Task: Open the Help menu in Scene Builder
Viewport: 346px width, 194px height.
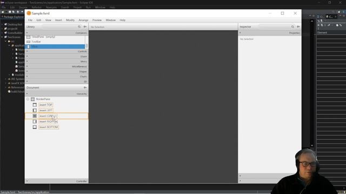Action: 123,20
